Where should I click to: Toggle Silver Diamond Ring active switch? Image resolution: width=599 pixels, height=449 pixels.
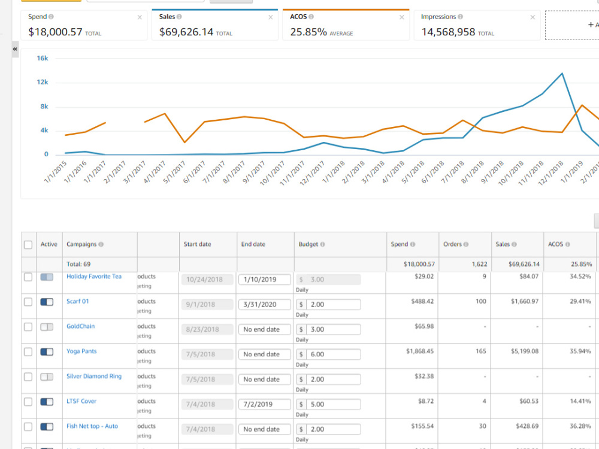point(47,377)
